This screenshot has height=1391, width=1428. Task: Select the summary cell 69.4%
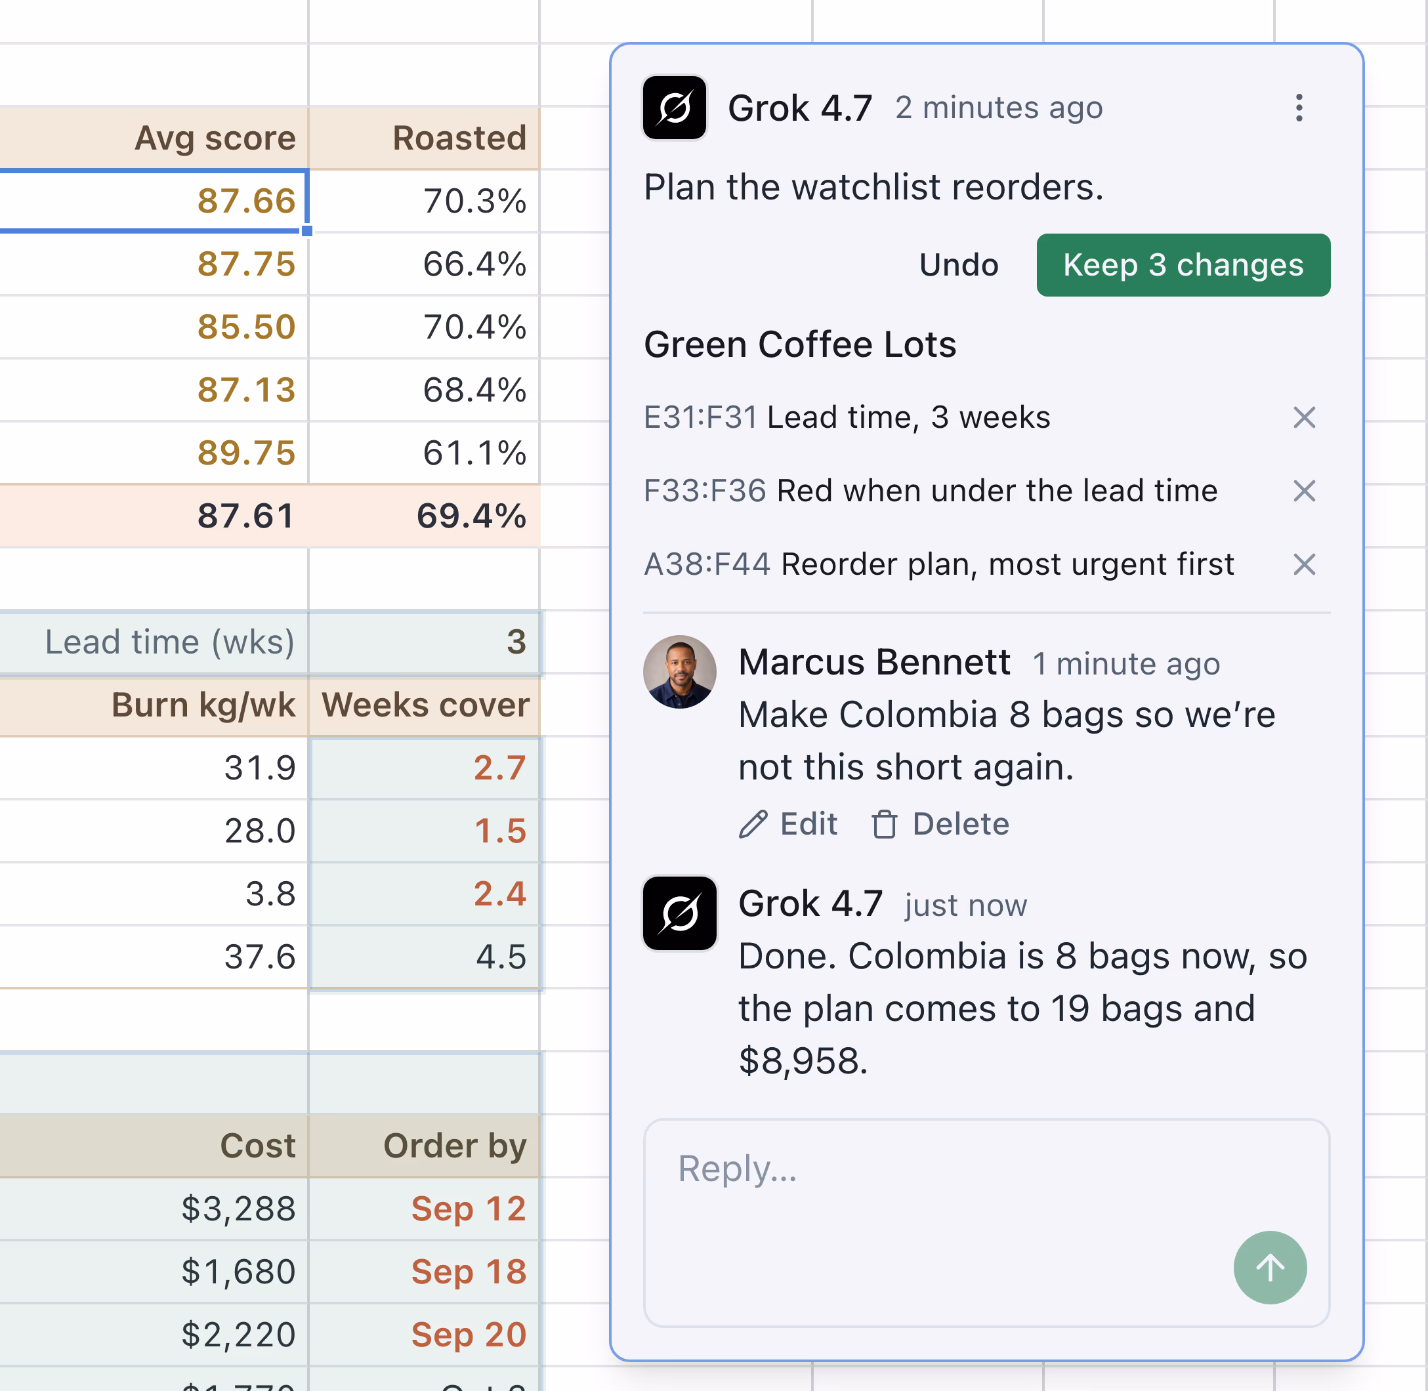(424, 516)
